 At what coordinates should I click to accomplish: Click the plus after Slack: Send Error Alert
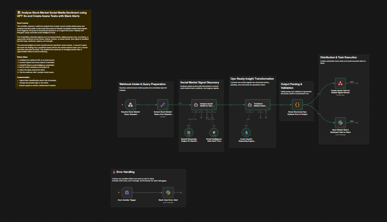pos(181,193)
